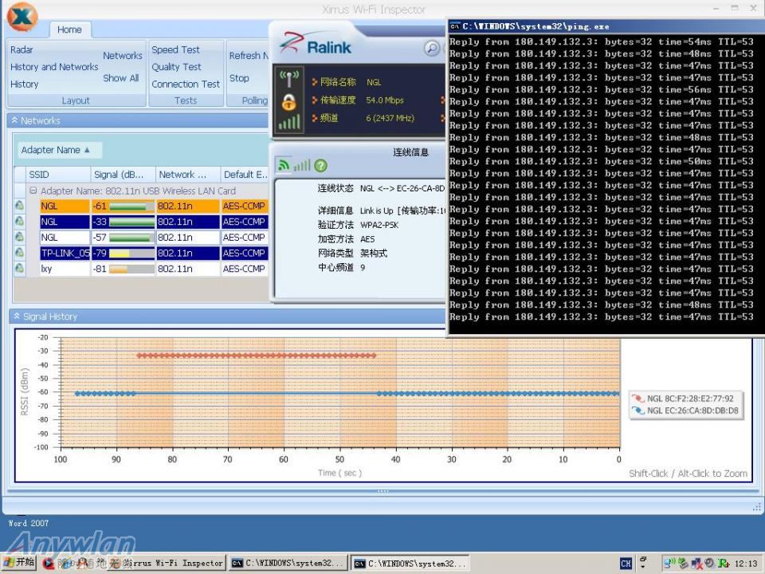Click the splitter grip below Signal History

pos(382,491)
